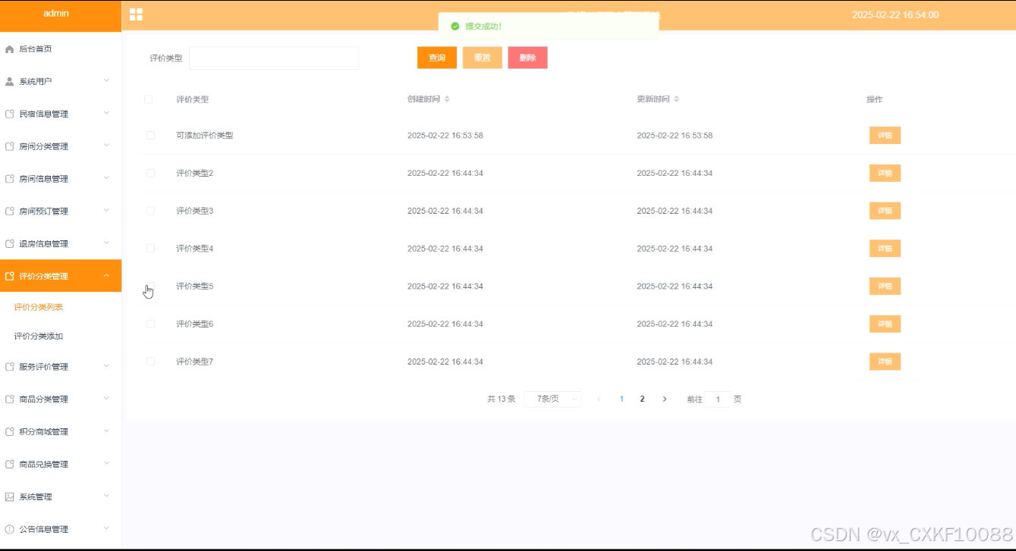Viewport: 1016px width, 551px height.
Task: Open the 系统管理 menu
Action: tap(61, 497)
